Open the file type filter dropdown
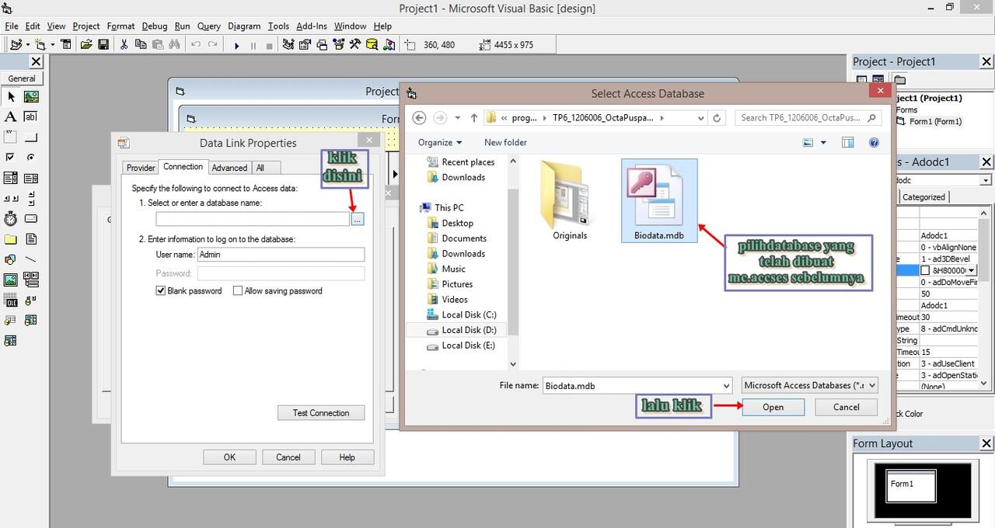The width and height of the screenshot is (995, 528). (x=810, y=385)
